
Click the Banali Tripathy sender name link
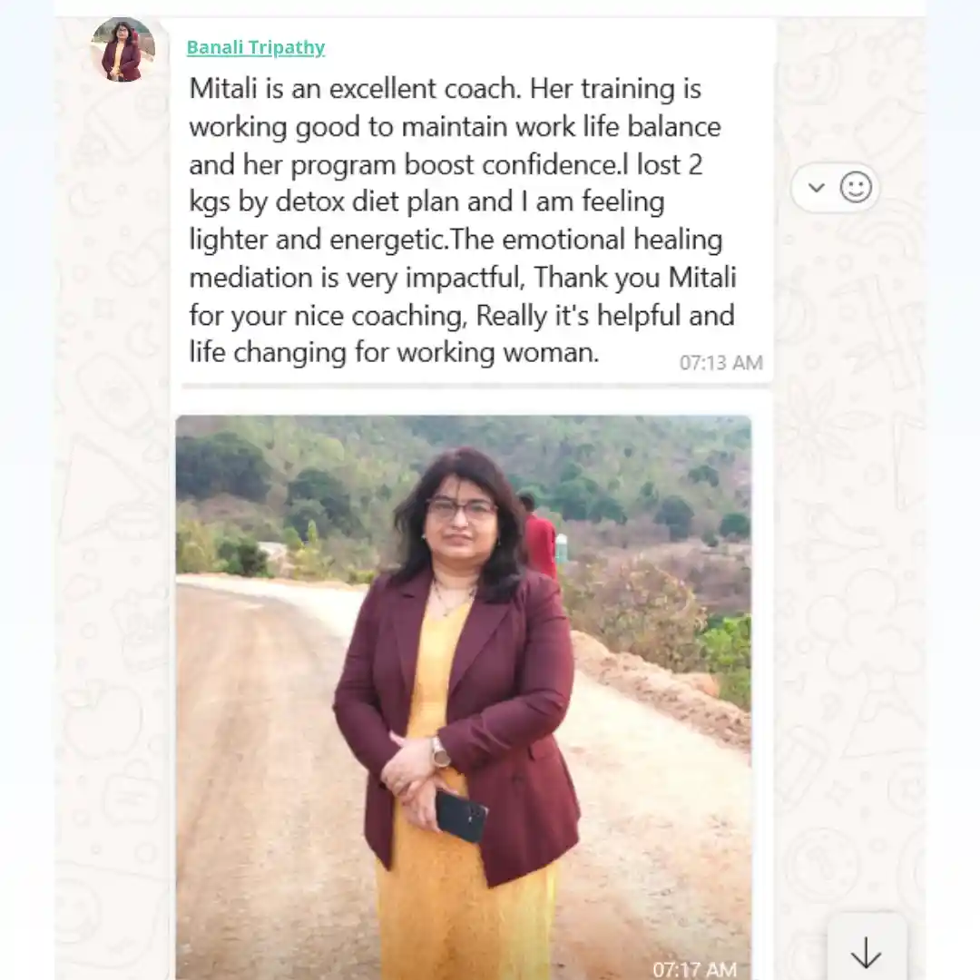(x=256, y=47)
